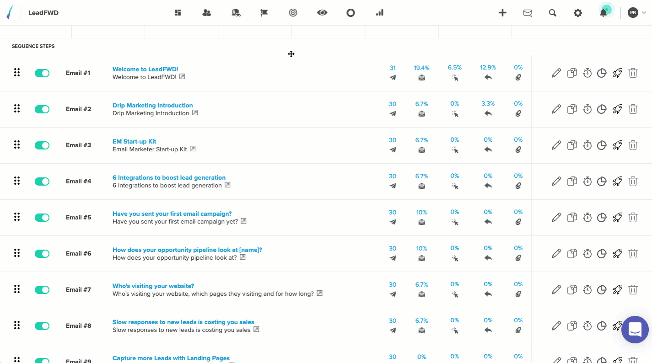
Task: Toggle Email #5 step off
Action: tap(42, 218)
